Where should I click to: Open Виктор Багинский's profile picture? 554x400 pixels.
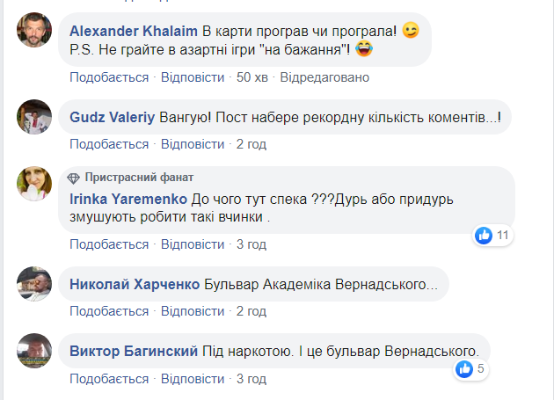[33, 351]
